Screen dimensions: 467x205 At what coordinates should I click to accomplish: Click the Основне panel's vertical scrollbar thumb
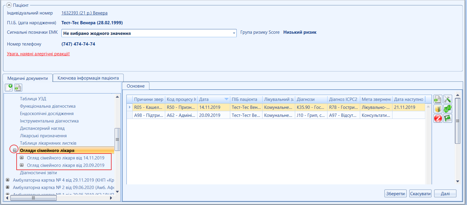click(x=458, y=121)
